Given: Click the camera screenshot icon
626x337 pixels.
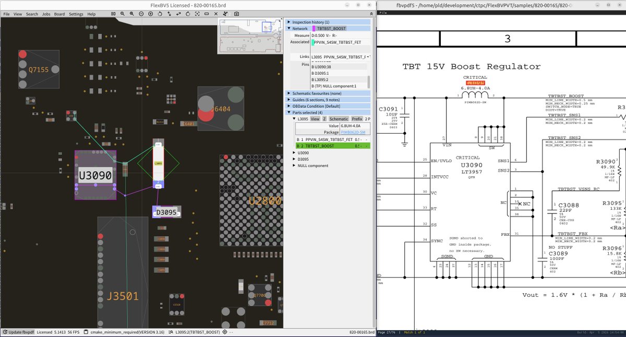Looking at the screenshot, I should tap(236, 14).
